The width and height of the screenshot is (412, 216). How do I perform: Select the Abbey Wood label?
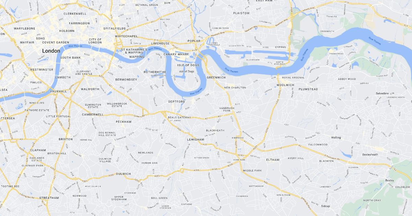[x=347, y=79]
